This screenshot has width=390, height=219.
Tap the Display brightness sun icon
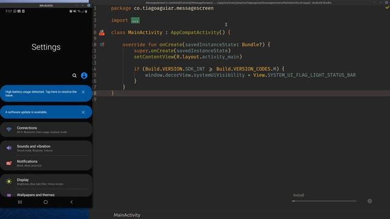click(9, 181)
